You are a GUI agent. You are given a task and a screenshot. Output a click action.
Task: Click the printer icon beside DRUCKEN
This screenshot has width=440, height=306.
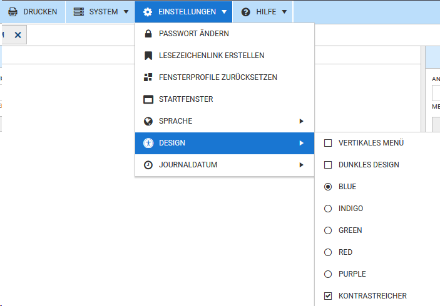point(13,12)
